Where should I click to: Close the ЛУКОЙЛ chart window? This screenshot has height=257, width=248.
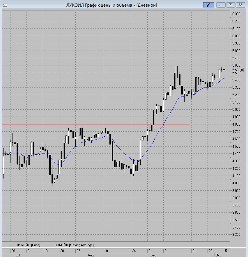(x=240, y=5)
